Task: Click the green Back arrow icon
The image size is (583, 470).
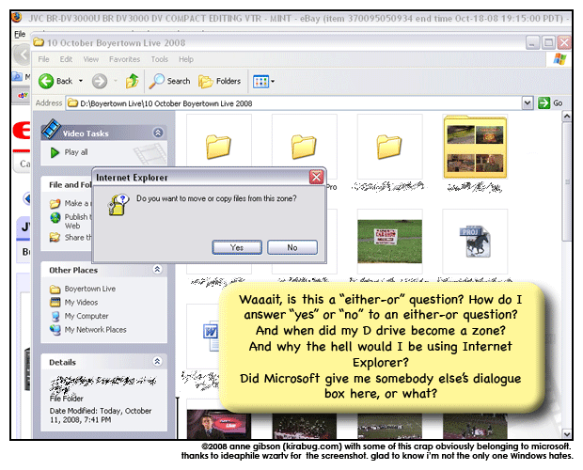Action: click(46, 81)
